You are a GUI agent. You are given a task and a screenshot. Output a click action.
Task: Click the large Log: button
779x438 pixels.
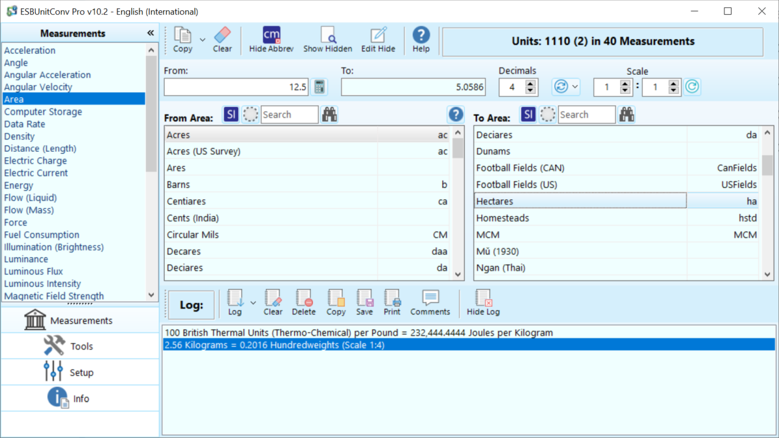(x=192, y=305)
